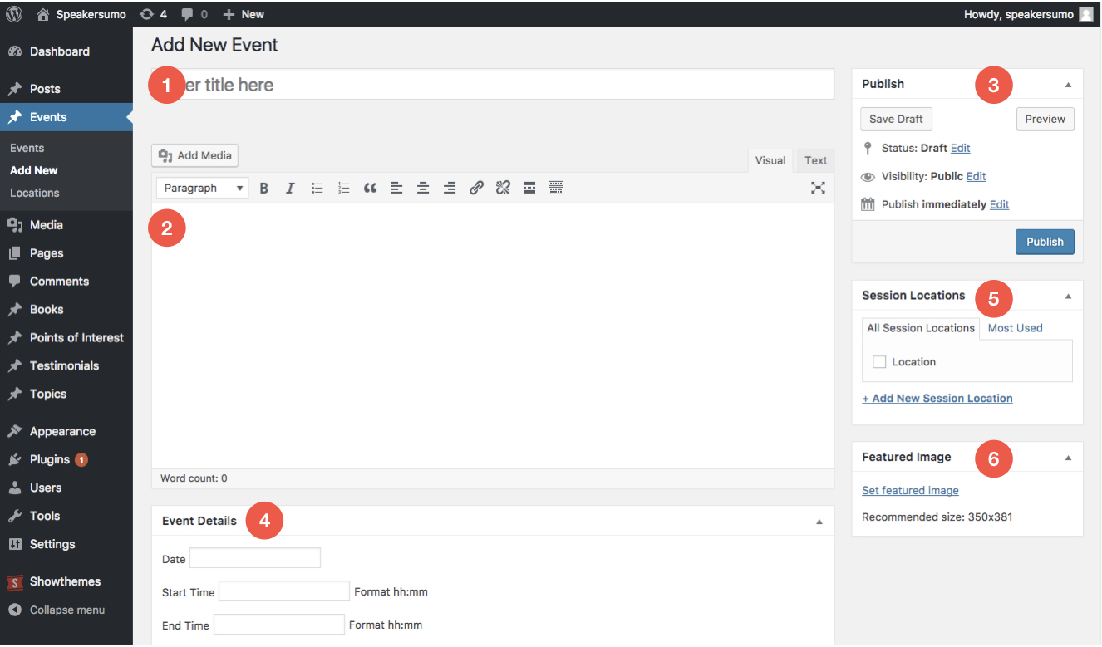Click the Add Media button
Image resolution: width=1102 pixels, height=647 pixels.
point(195,155)
